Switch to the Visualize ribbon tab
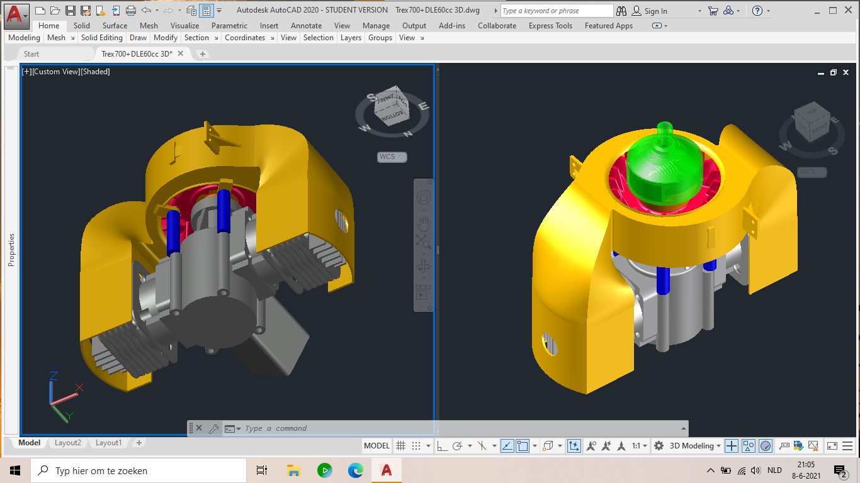 (184, 26)
